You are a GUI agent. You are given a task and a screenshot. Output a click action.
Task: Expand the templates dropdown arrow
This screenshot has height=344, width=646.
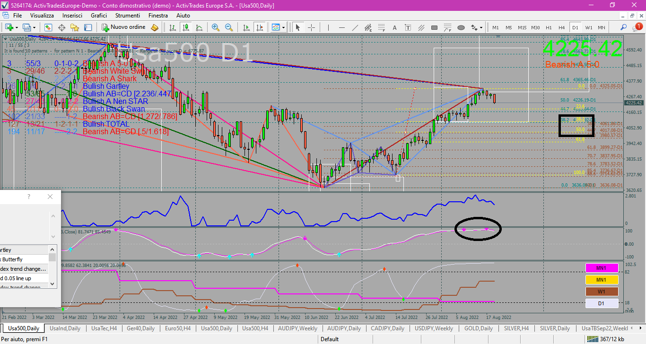click(283, 27)
